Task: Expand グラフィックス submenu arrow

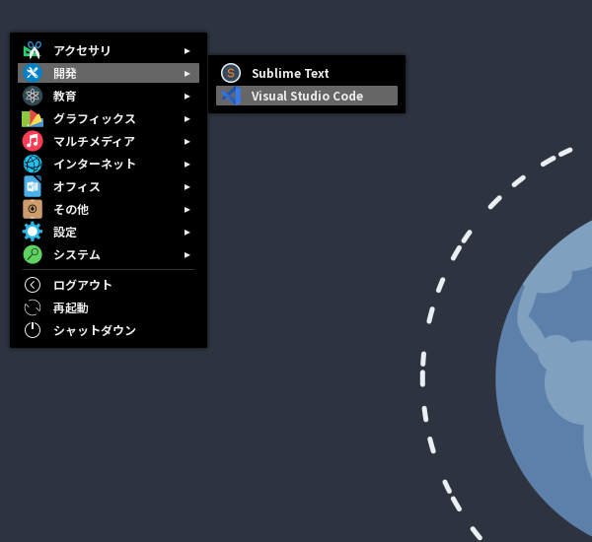Action: 187,119
